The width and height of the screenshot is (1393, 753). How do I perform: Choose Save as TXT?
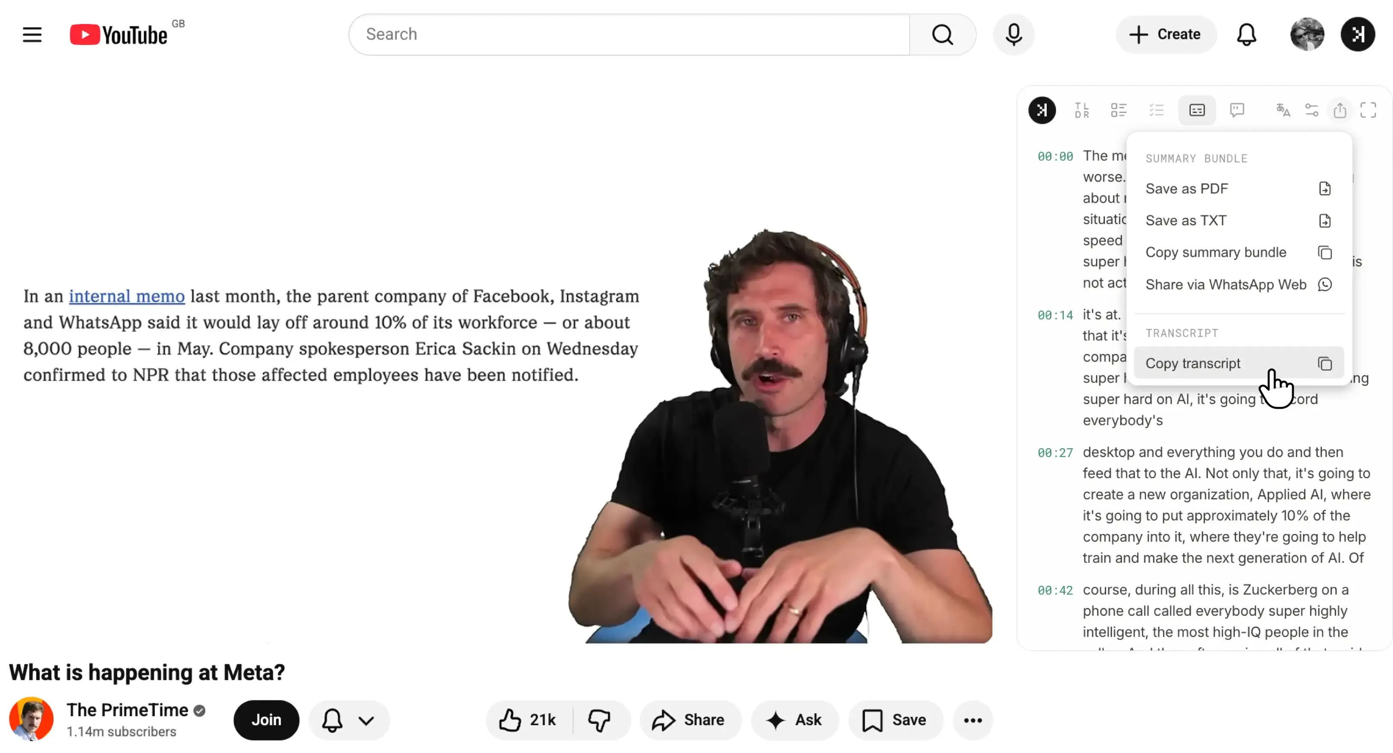(1238, 221)
